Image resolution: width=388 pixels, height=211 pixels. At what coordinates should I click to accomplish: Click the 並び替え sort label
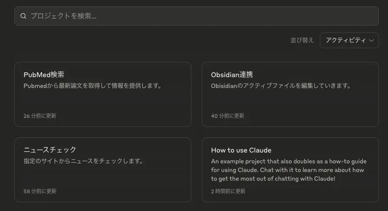302,40
